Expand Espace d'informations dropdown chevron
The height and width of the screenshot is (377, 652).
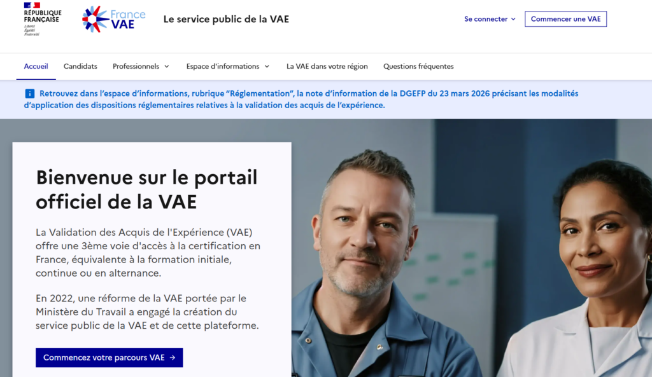[x=267, y=66]
